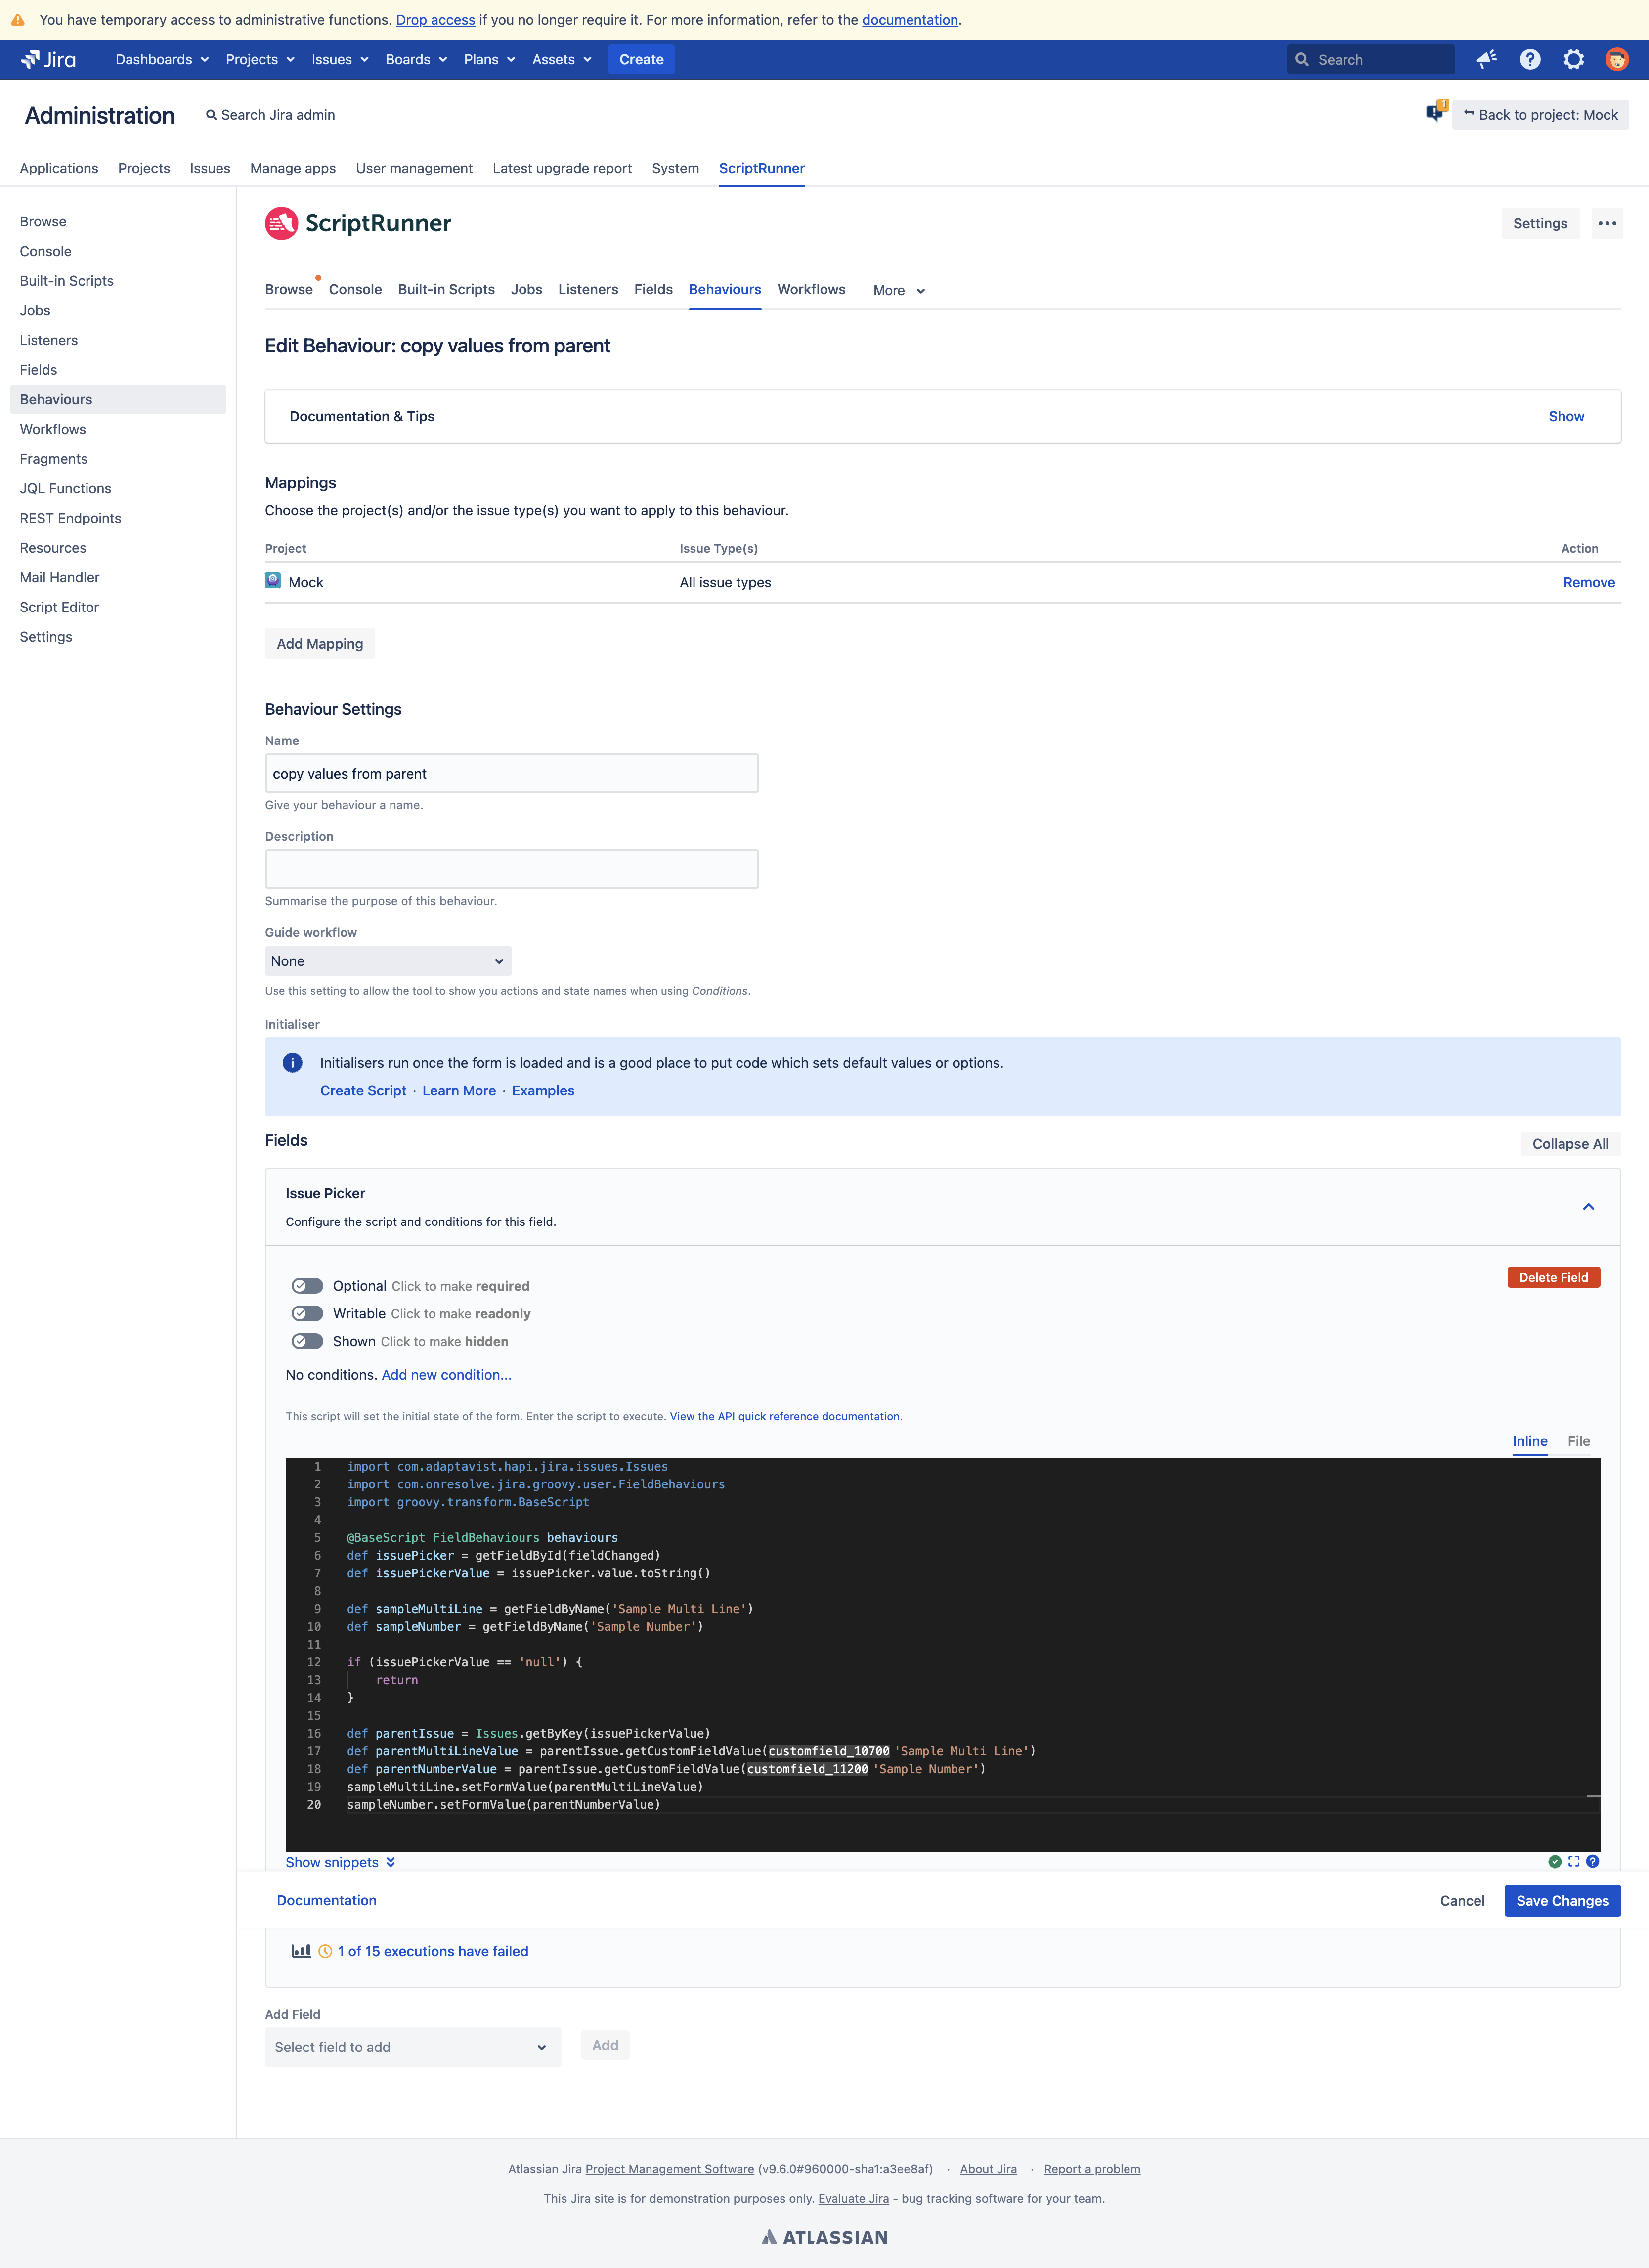Open your user avatar menu
Viewport: 1649px width, 2268px height.
pyautogui.click(x=1617, y=60)
